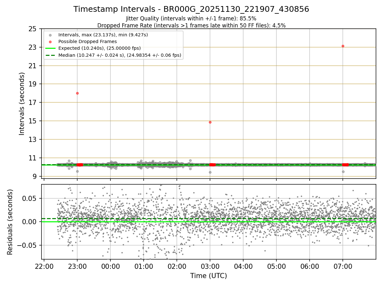Click the Time (UTC) axis label
383x287 pixels.
tap(209, 276)
